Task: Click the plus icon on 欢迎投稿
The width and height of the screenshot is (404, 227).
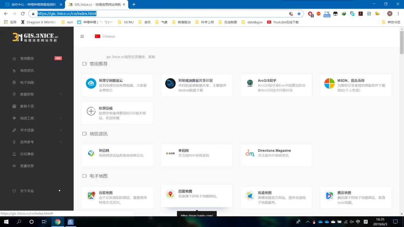Action: [x=91, y=111]
